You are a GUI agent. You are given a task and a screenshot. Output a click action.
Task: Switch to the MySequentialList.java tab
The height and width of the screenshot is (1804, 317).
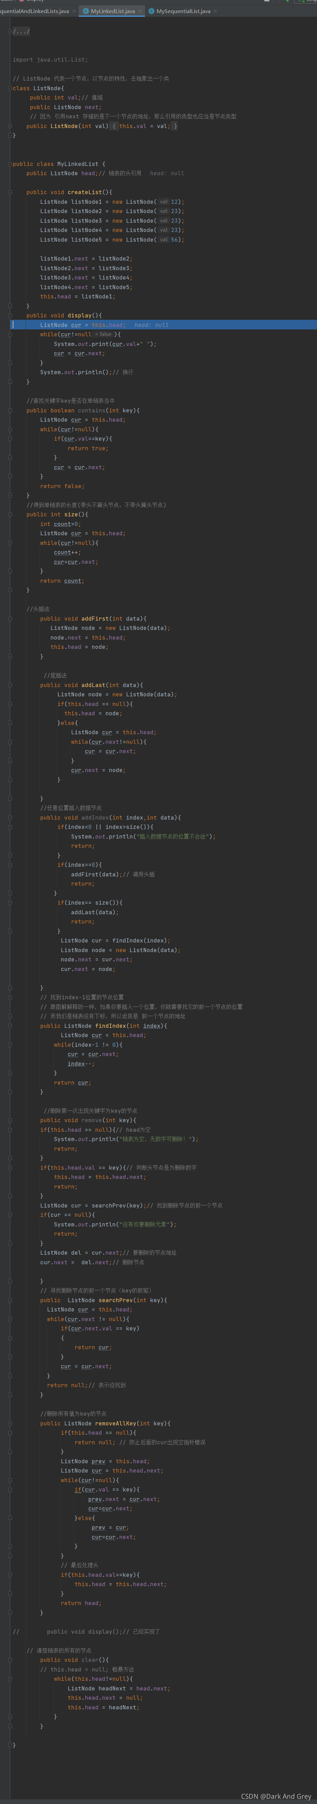pyautogui.click(x=183, y=11)
